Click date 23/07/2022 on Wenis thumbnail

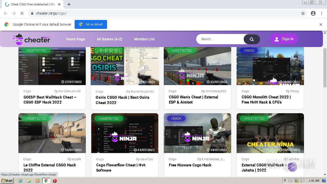[217, 82]
